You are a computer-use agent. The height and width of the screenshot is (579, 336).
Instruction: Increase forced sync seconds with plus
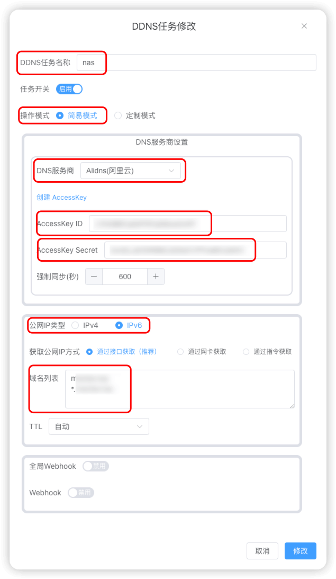pos(156,277)
